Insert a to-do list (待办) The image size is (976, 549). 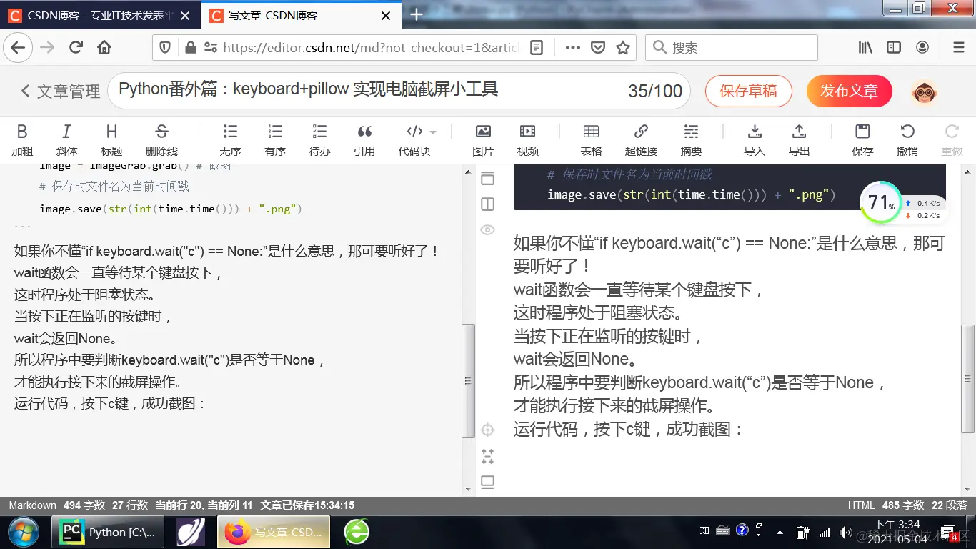click(319, 139)
